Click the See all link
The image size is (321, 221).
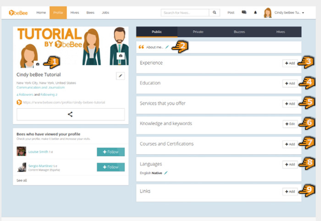click(22, 180)
